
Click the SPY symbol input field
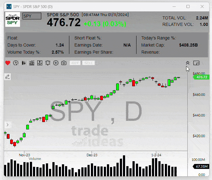point(32,16)
